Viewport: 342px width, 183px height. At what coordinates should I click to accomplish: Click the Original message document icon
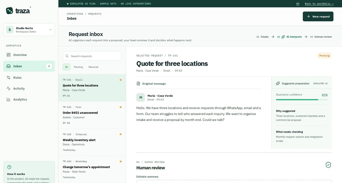tap(138, 83)
